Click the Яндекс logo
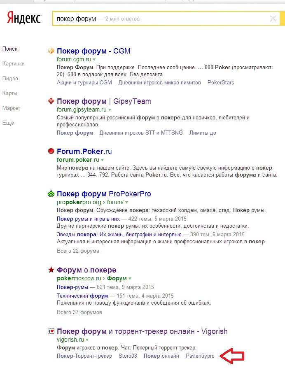 click(24, 18)
